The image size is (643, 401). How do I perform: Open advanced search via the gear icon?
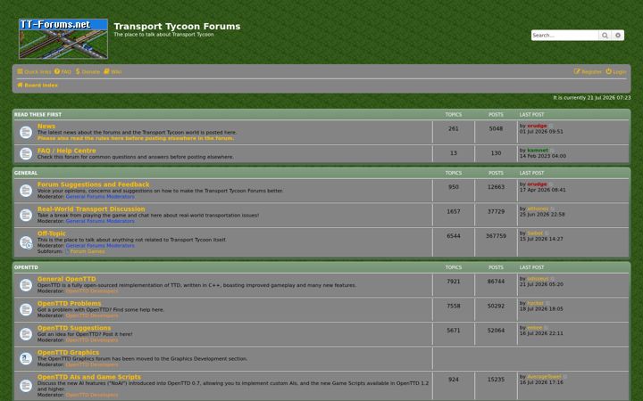tap(618, 35)
